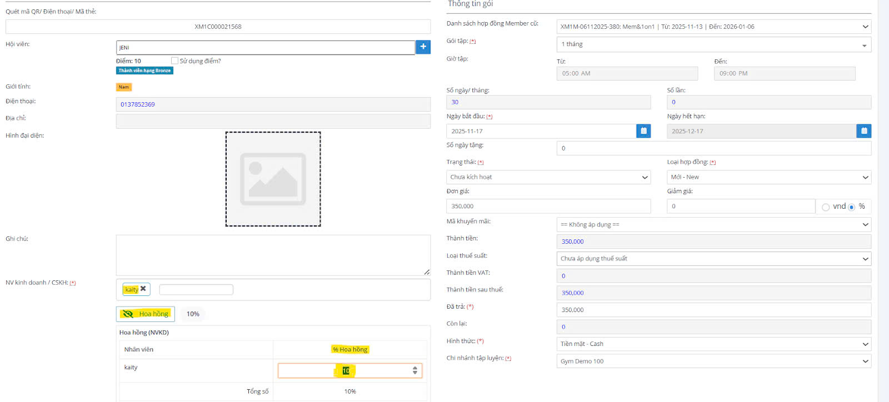Click the blue plus add member button
The image size is (889, 402).
pos(423,47)
